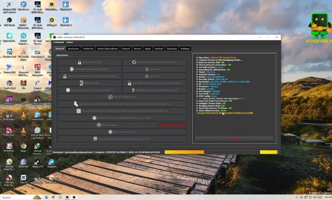Open the BitTorrent desktop icon
The image size is (332, 200).
[x=23, y=163]
